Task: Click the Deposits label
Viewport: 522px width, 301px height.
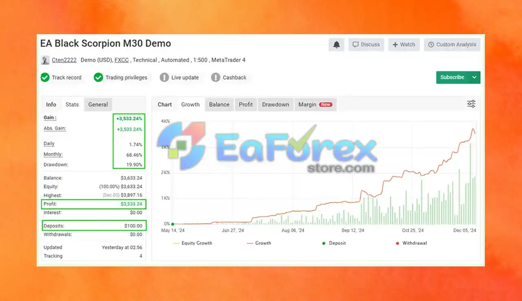Action: (x=54, y=226)
